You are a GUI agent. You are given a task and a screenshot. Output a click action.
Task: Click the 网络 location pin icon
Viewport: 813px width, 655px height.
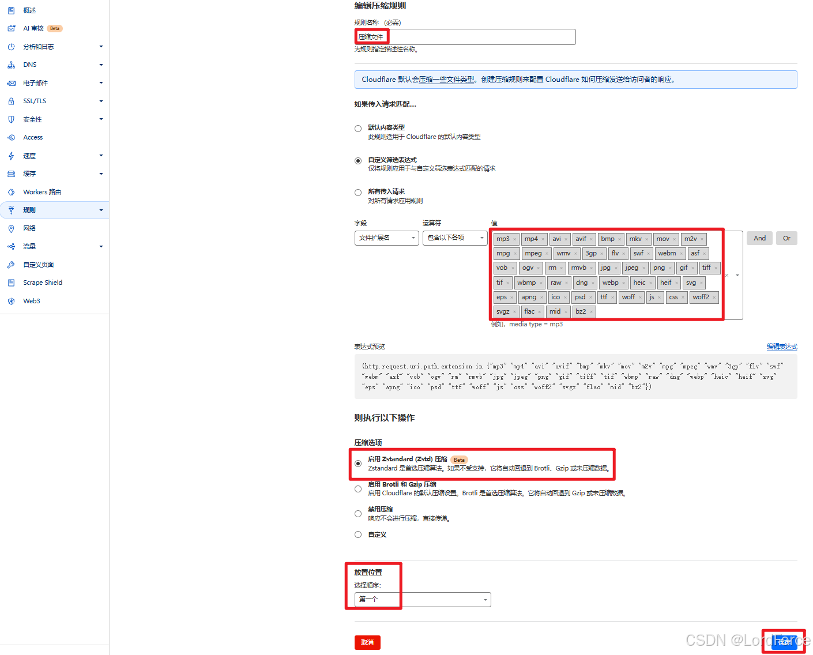tap(11, 228)
